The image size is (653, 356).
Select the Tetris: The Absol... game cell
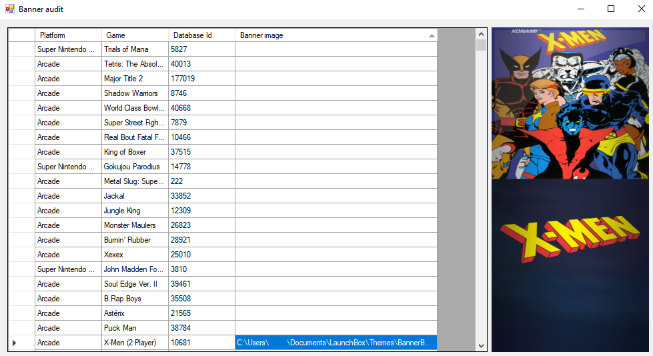[x=135, y=64]
